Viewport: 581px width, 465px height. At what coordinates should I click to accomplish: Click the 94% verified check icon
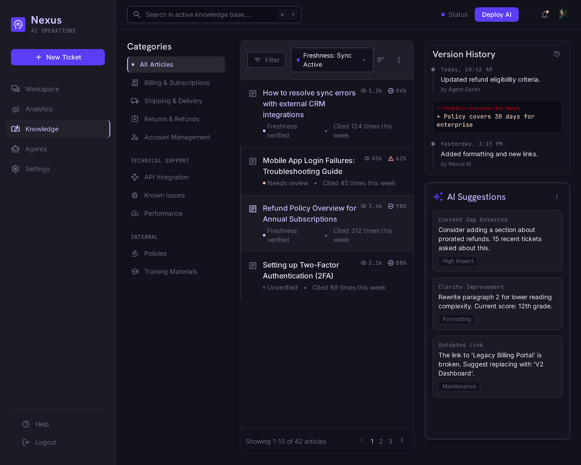391,91
